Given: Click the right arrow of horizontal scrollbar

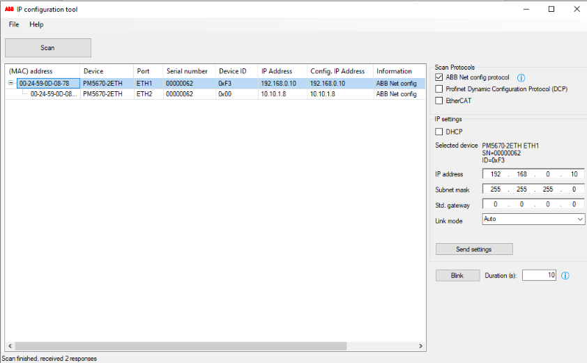Looking at the screenshot, I should 420,346.
